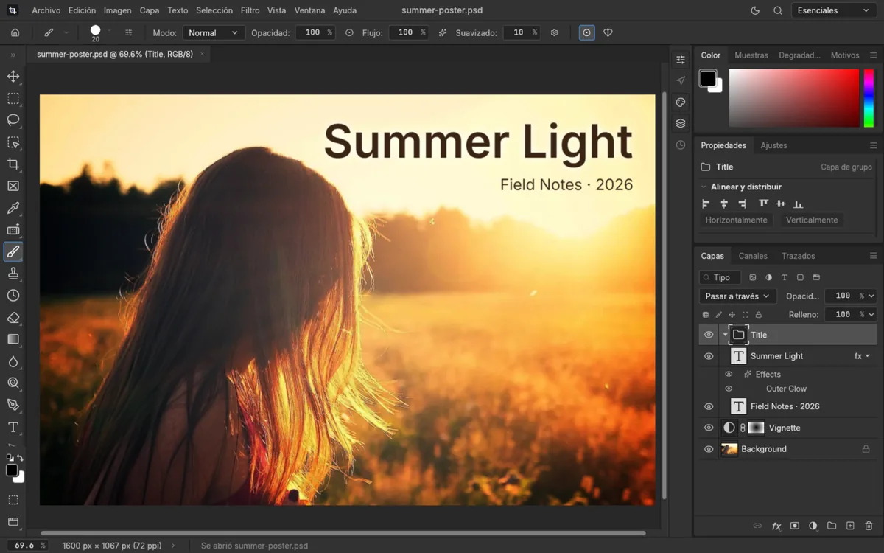Hide the Title group layer
This screenshot has width=884, height=553.
[709, 335]
